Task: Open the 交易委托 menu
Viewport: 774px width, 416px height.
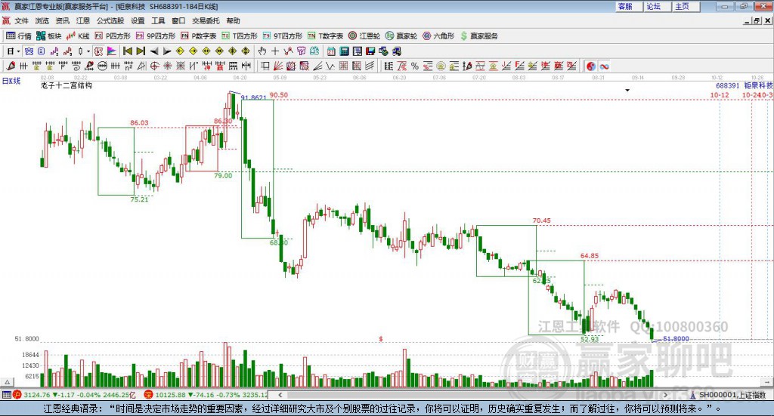Action: click(206, 20)
